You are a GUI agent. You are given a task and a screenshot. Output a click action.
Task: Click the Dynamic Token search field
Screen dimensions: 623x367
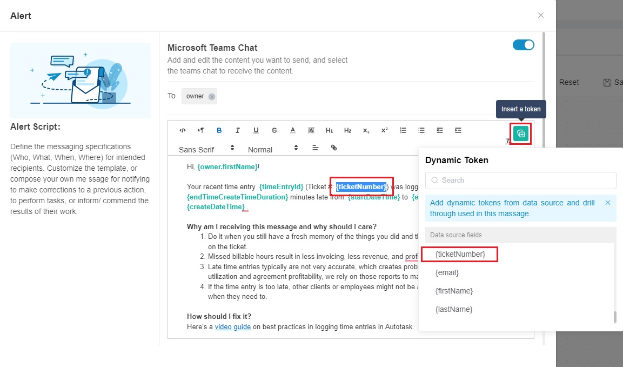(x=520, y=180)
